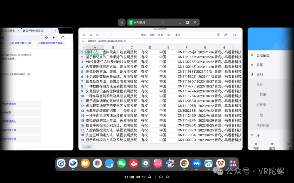Screen dimensions: 294x183
Task: Open the Settings gear app in dock
Action: coord(146,163)
